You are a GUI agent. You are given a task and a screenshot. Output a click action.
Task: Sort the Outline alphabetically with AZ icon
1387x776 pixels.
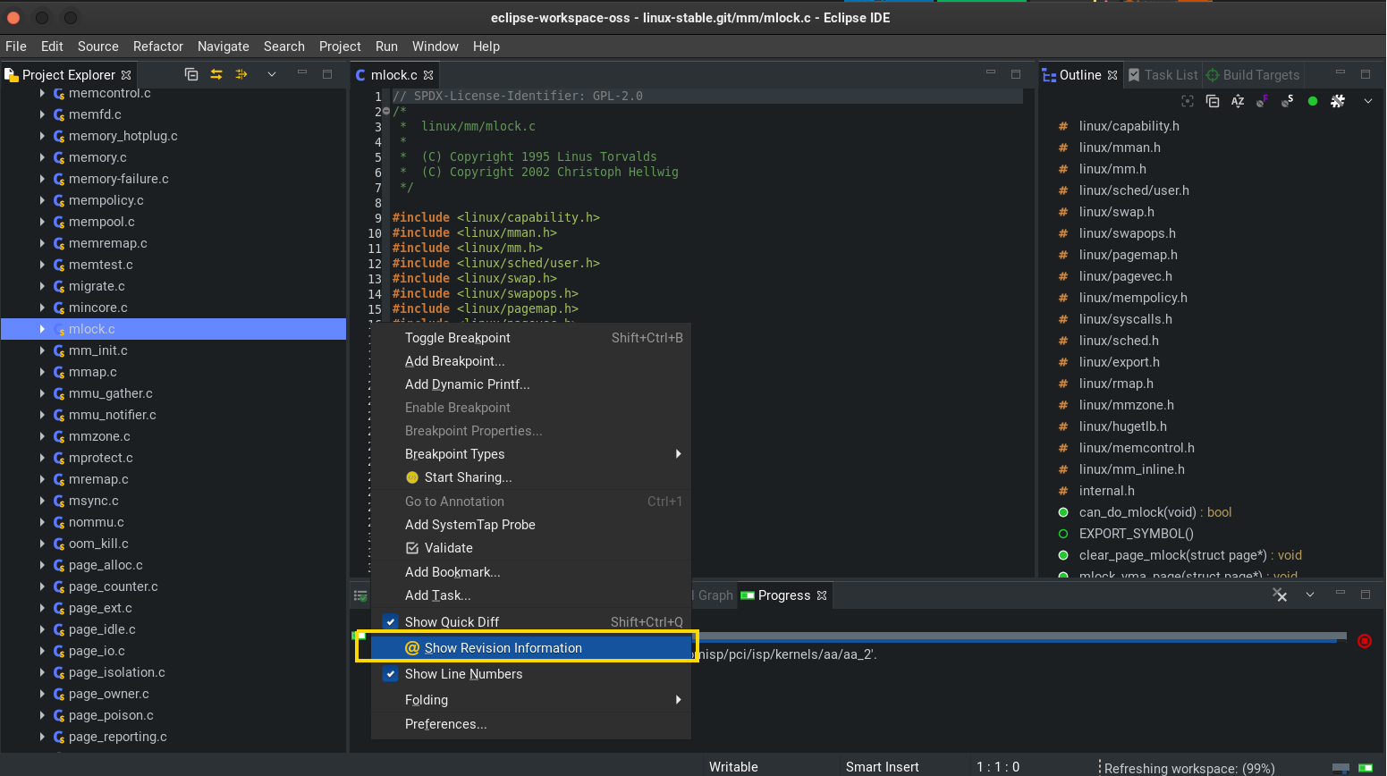1238,101
